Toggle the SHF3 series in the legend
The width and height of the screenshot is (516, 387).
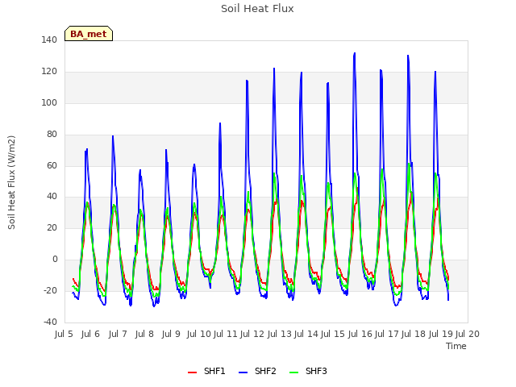pyautogui.click(x=308, y=371)
